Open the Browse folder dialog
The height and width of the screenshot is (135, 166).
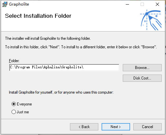pyautogui.click(x=142, y=68)
